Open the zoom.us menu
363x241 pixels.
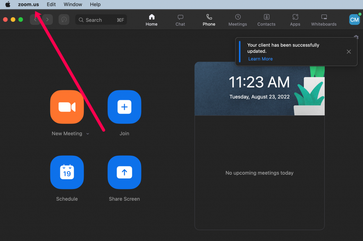pyautogui.click(x=29, y=4)
